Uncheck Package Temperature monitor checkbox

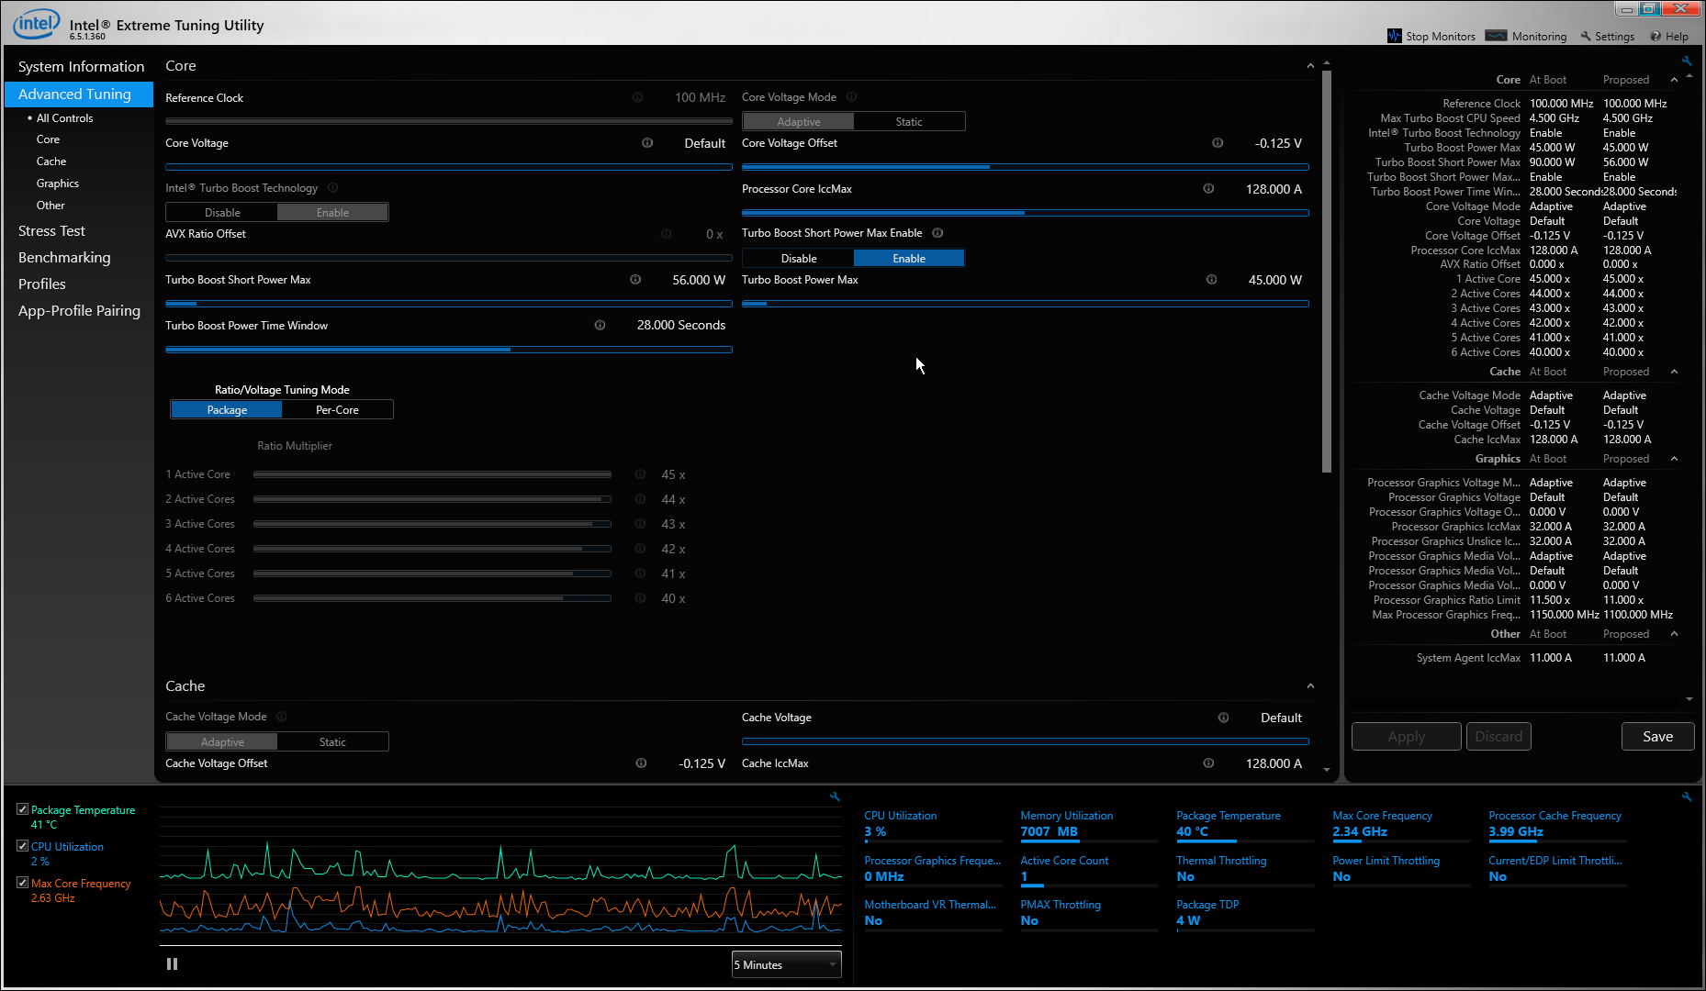[22, 809]
